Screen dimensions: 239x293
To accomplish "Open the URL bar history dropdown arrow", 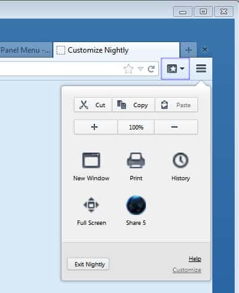I will 140,69.
